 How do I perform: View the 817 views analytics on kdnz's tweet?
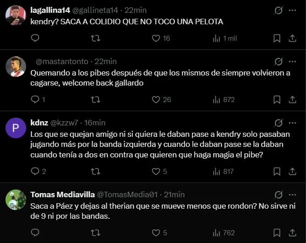pyautogui.click(x=217, y=172)
